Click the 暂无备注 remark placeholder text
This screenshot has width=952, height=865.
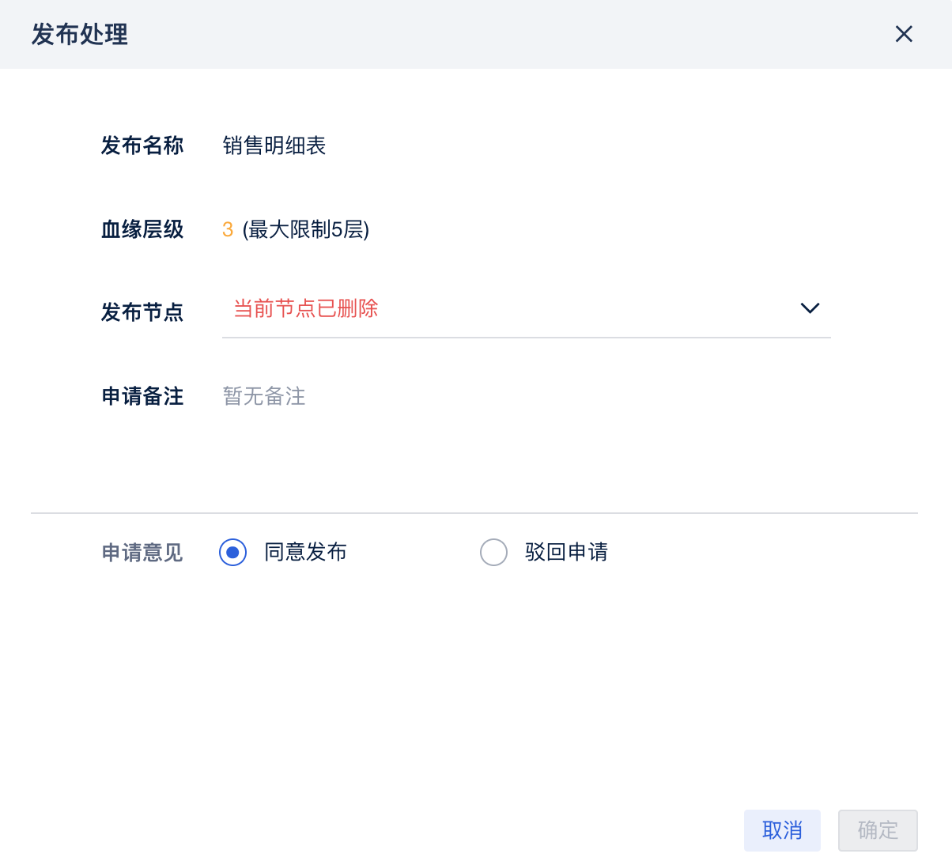(x=264, y=396)
